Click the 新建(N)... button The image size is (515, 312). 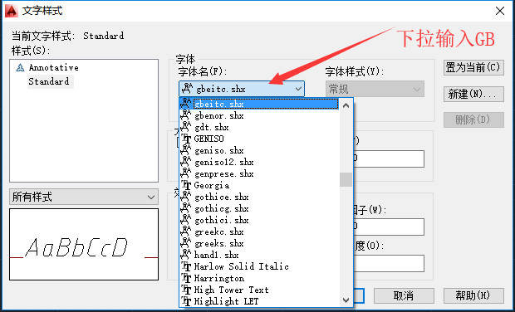473,94
